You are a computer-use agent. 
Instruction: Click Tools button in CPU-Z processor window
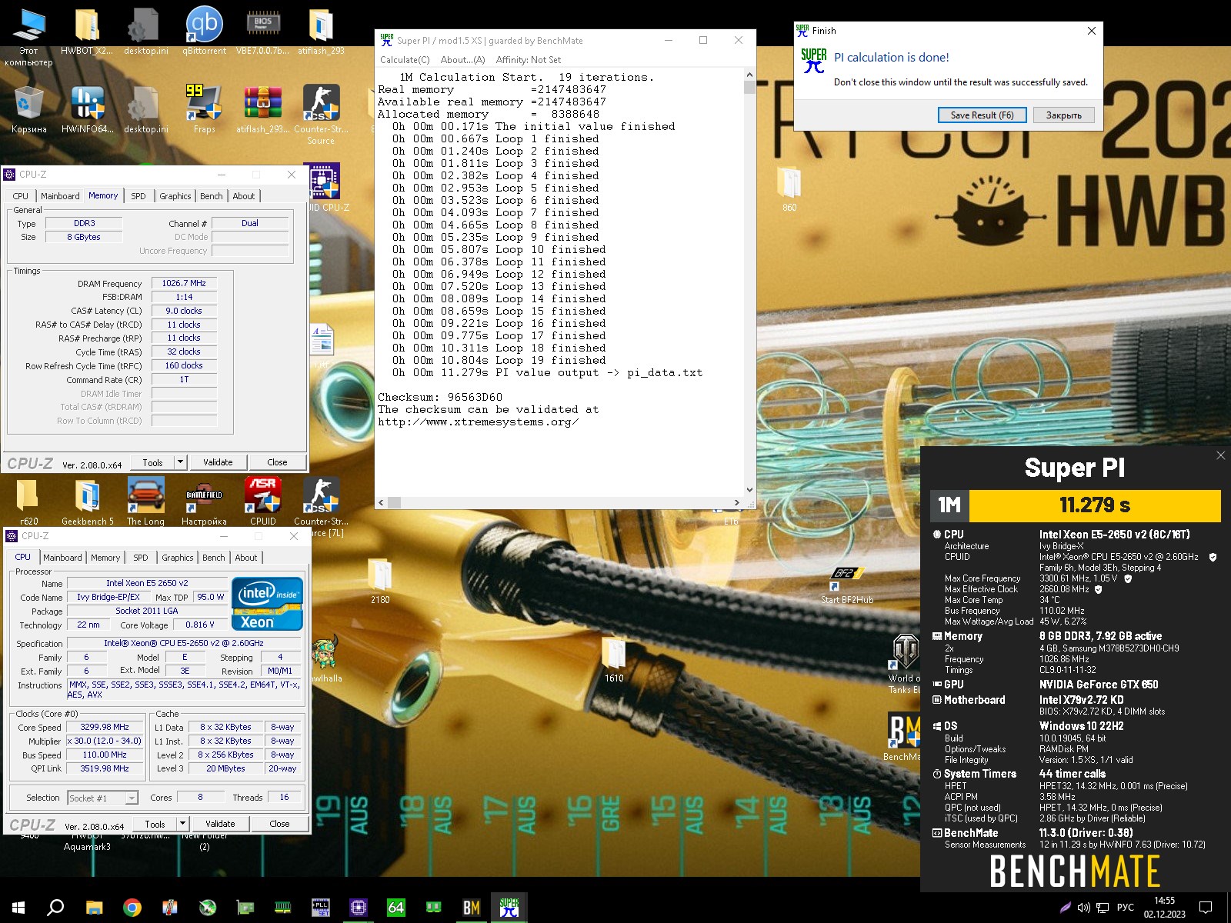tap(155, 824)
